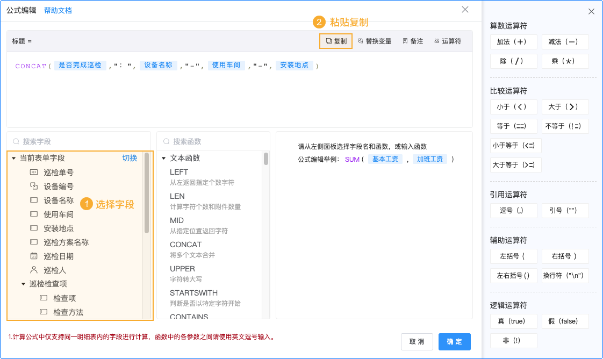Click the 安装地点 token in the formula
This screenshot has width=603, height=359.
(295, 66)
